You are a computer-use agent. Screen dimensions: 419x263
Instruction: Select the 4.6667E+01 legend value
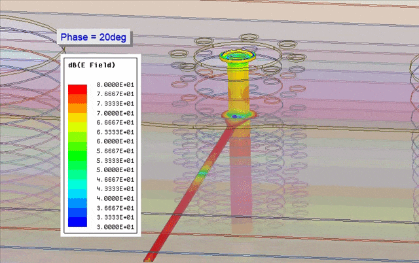[115, 179]
